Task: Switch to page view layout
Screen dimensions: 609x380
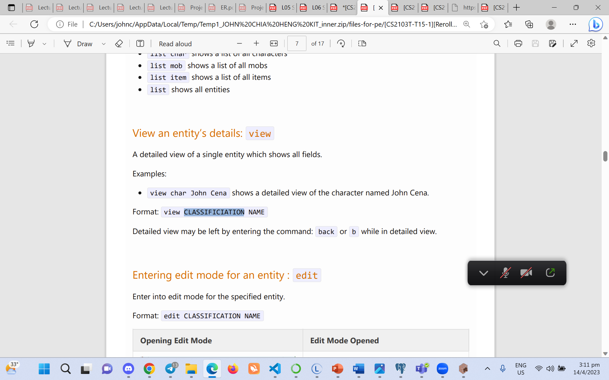Action: pyautogui.click(x=362, y=43)
